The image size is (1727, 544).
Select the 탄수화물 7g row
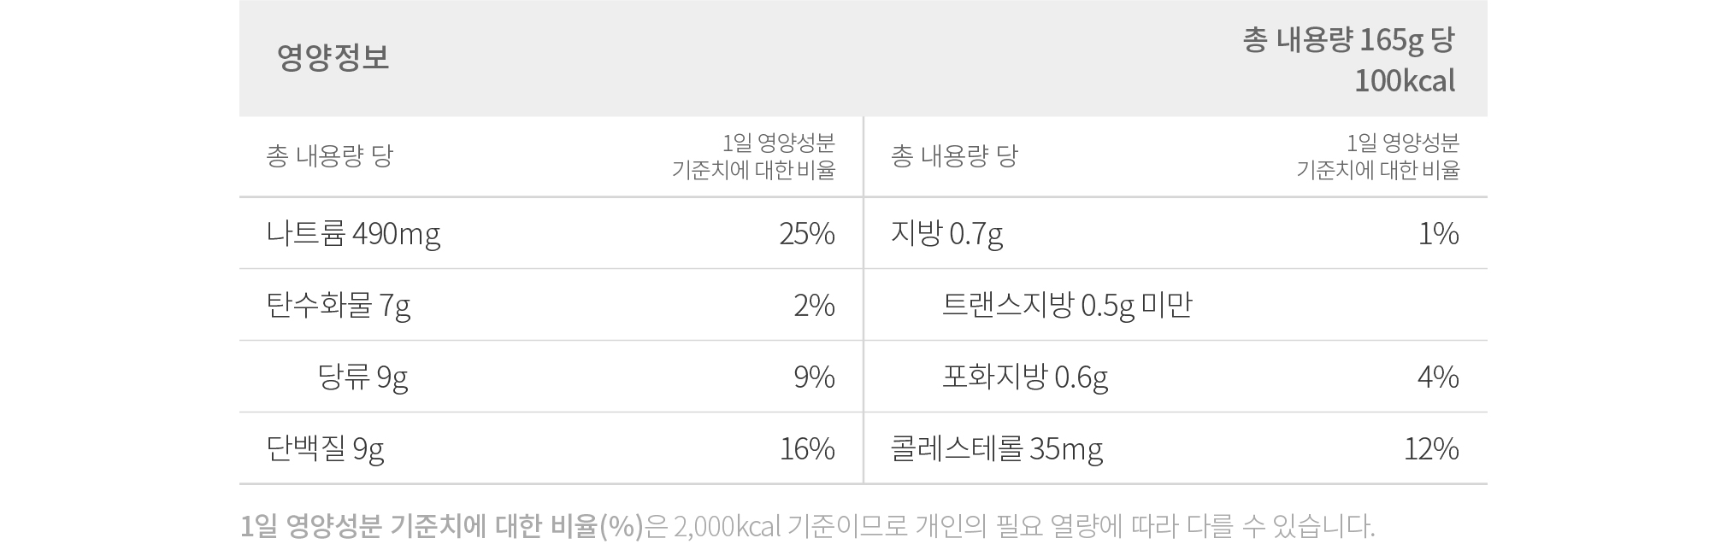(x=551, y=305)
